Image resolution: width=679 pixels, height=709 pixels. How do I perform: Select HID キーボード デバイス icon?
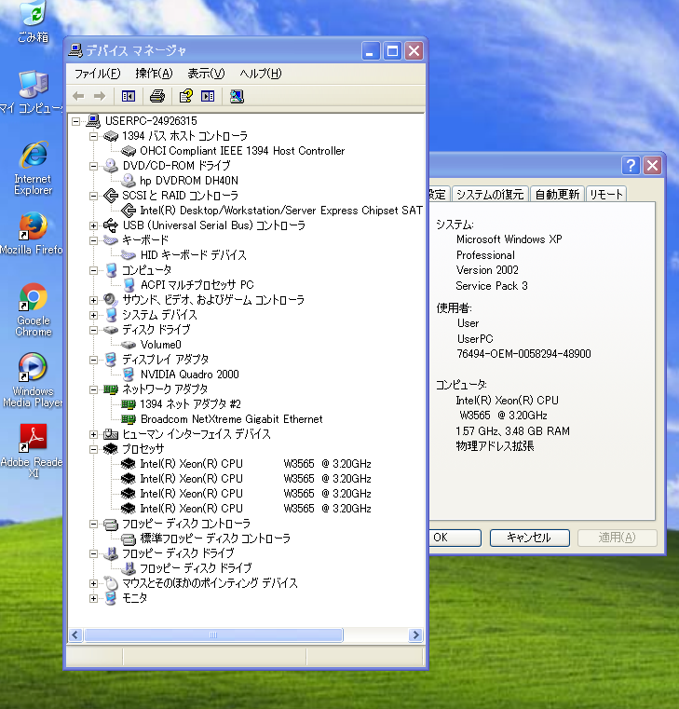(x=129, y=255)
